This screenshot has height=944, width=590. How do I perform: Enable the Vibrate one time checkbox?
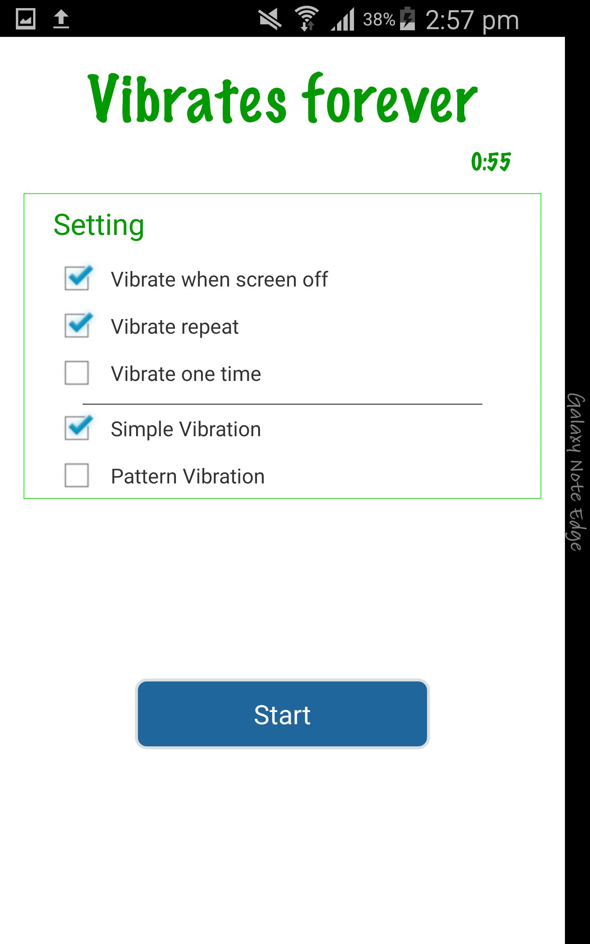click(x=77, y=373)
